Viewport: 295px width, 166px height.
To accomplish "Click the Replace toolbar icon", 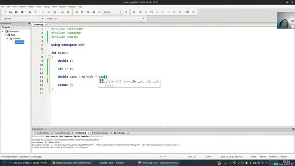I will 68,12.
